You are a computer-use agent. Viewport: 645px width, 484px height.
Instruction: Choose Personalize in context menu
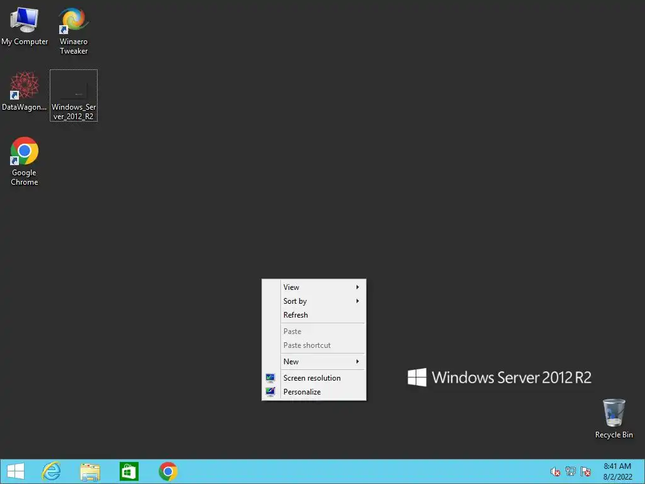coord(314,392)
